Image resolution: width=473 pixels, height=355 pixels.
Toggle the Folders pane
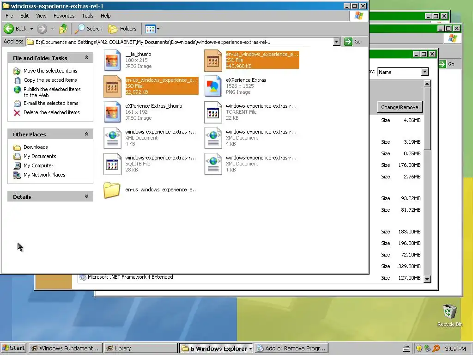point(122,29)
